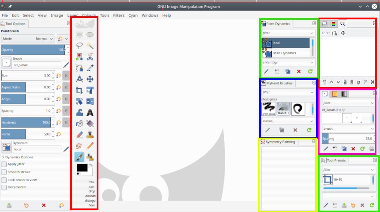This screenshot has width=380, height=212.
Task: Delete dynamics in Paint Dynamics panel
Action: (x=298, y=71)
